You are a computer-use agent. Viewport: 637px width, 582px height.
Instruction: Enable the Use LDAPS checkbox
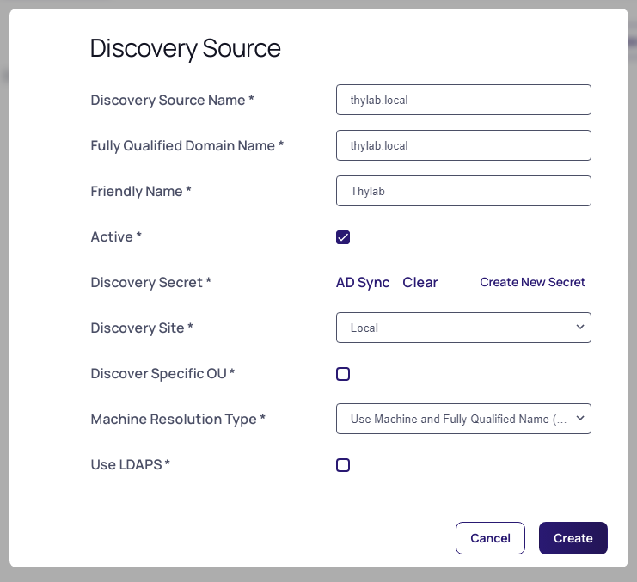[x=343, y=465]
